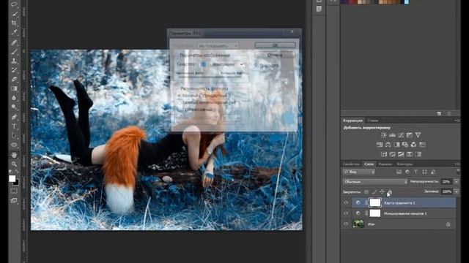Click the lock position icon in Layers
Image resolution: width=469 pixels, height=263 pixels.
tap(382, 191)
